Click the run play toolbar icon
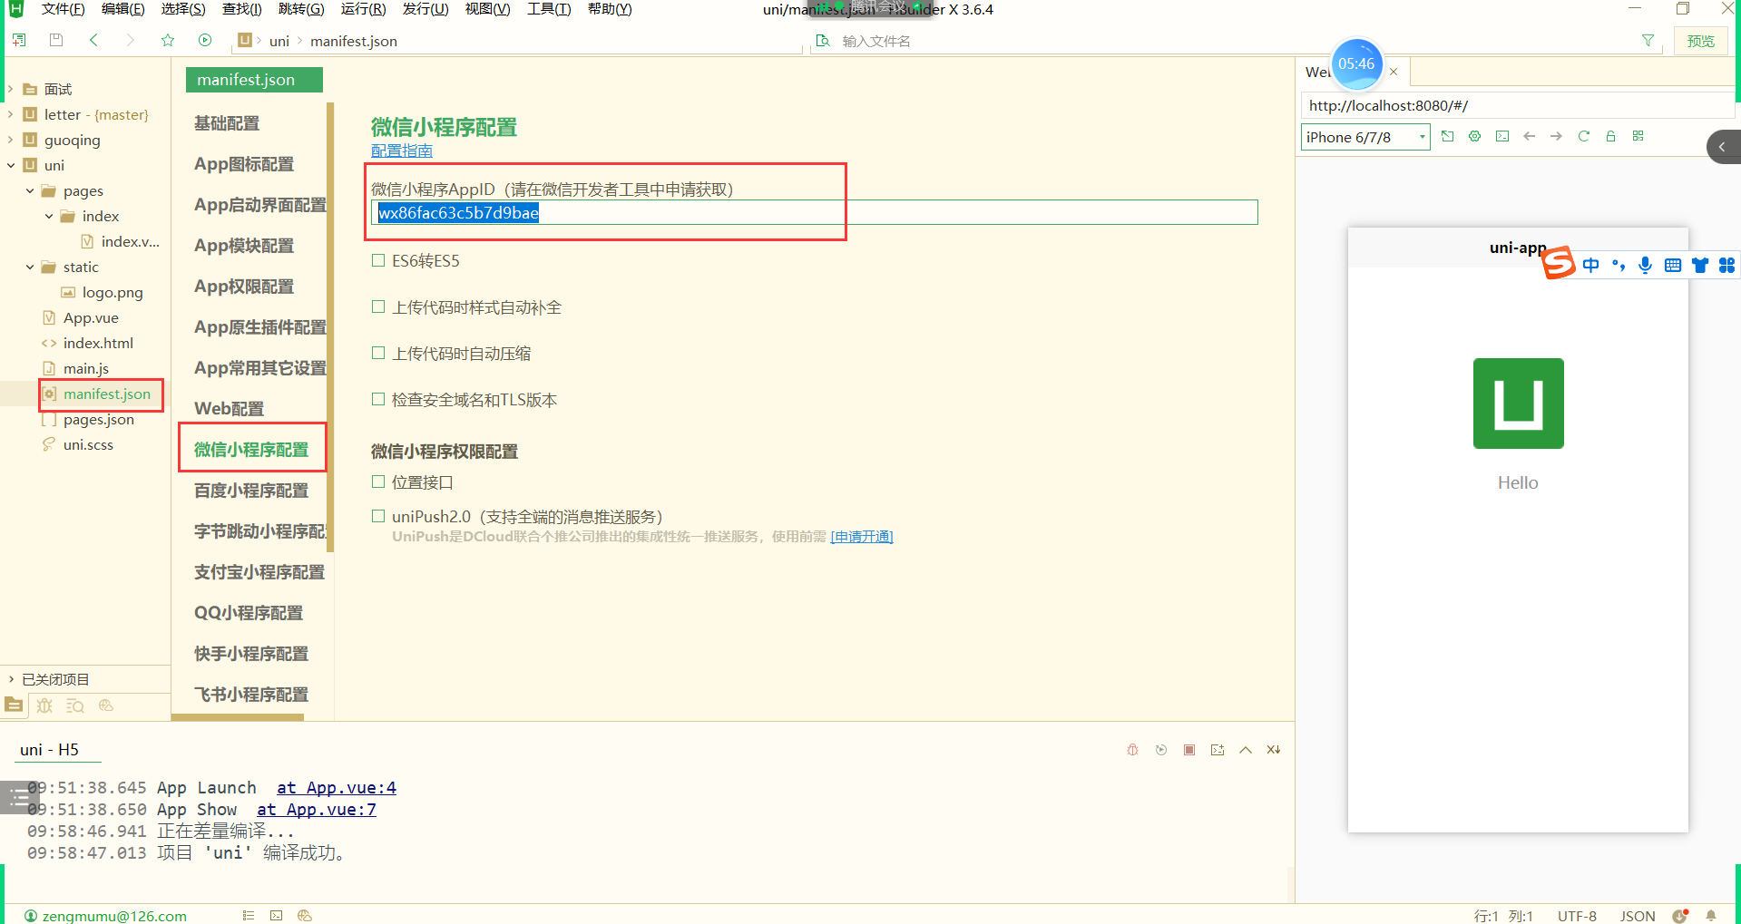 (205, 40)
